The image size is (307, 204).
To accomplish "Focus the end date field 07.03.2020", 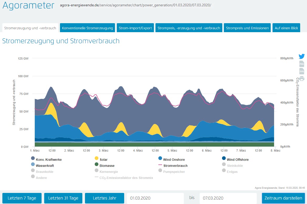I will [228, 198].
